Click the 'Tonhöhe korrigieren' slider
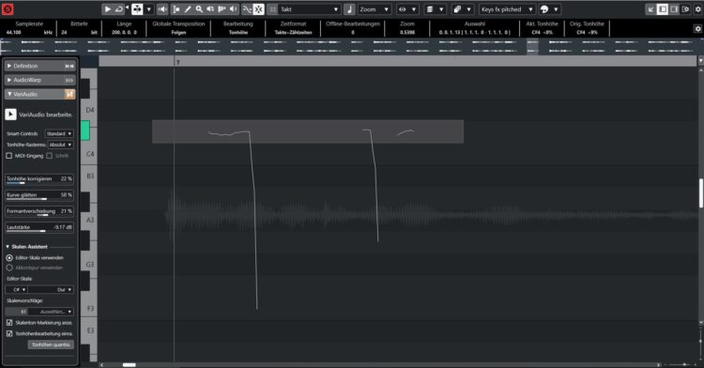 pos(39,179)
